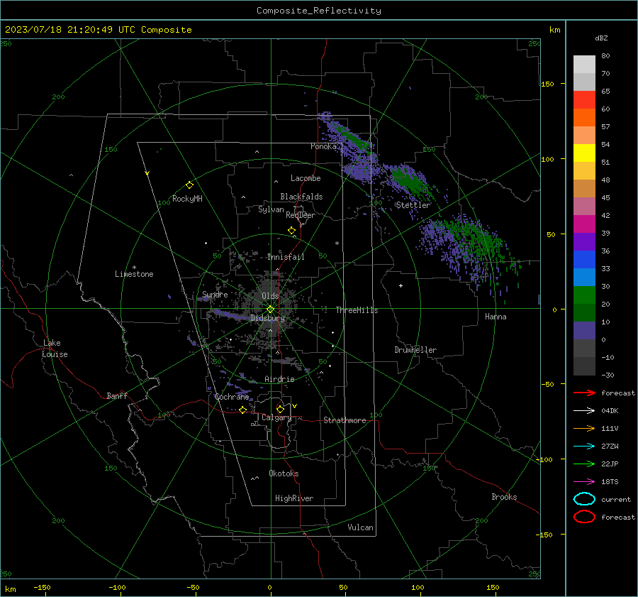
Task: Click the white 04DK arrow icon
Action: coord(584,410)
